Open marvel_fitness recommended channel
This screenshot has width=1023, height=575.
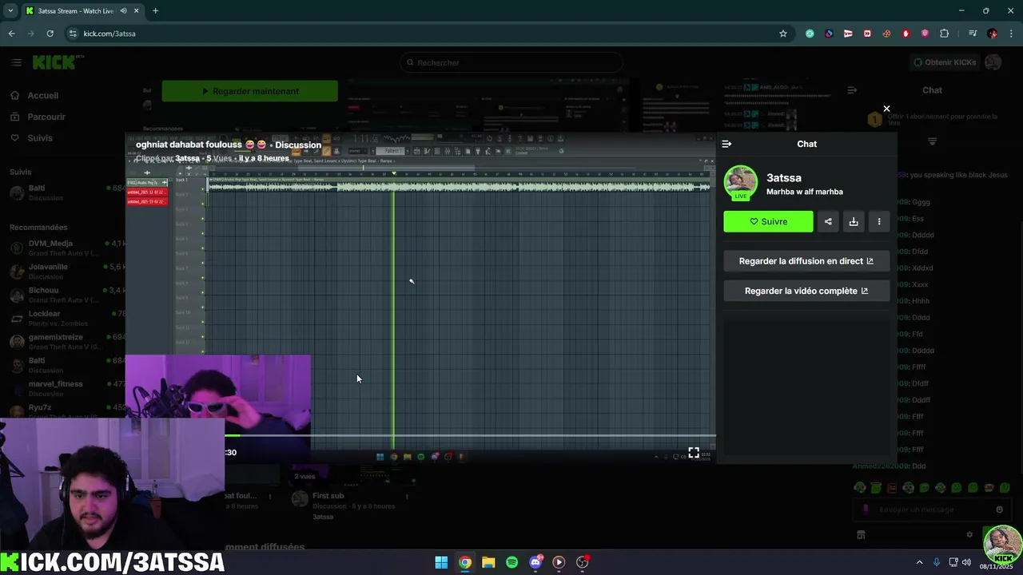(64, 388)
